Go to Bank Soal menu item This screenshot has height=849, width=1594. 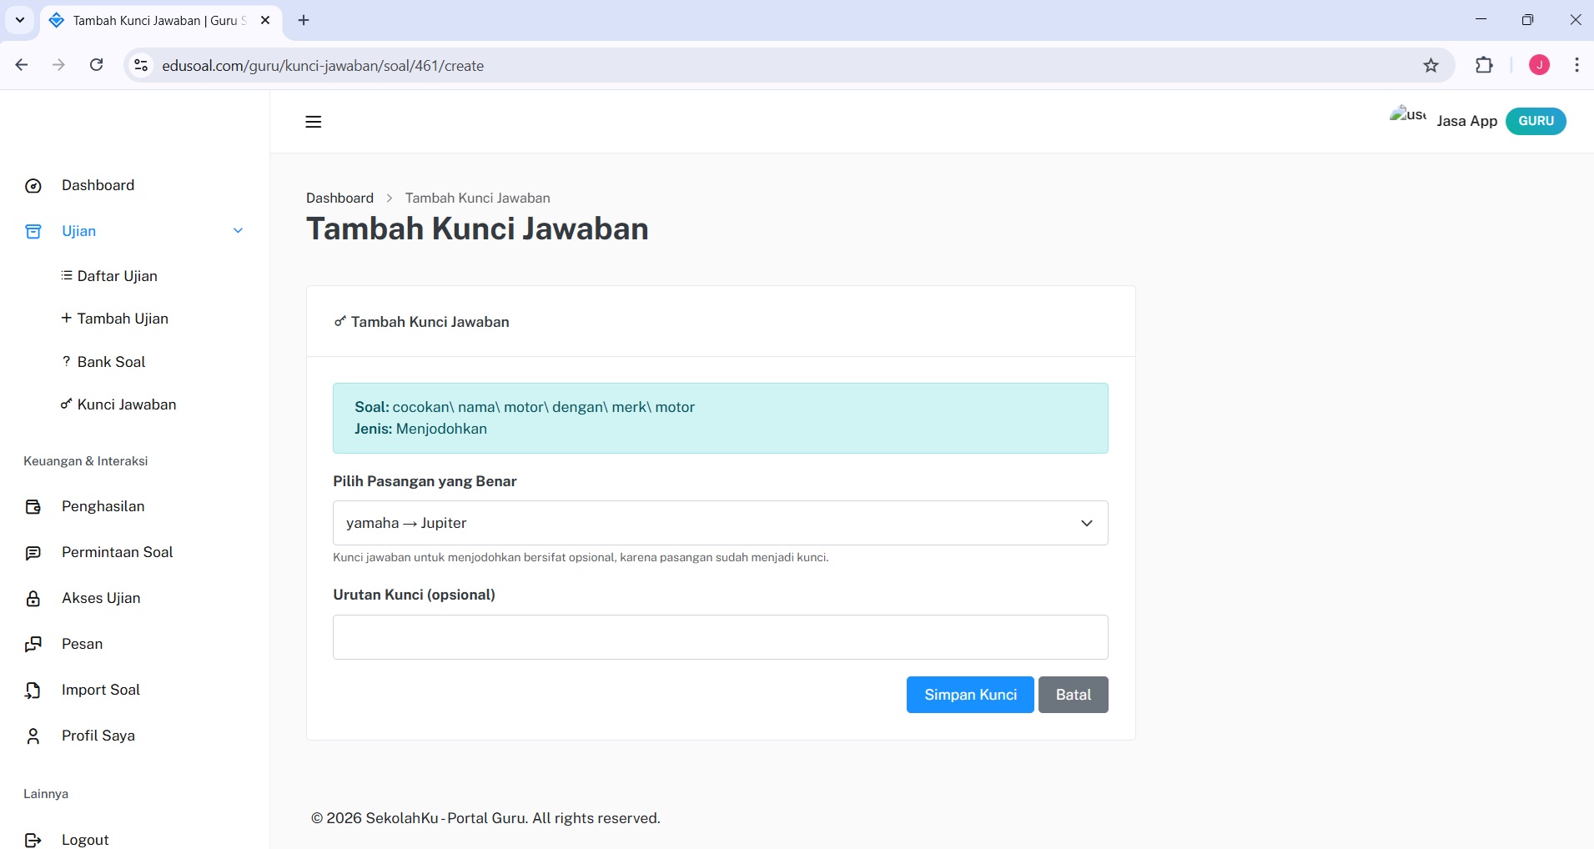pos(111,362)
